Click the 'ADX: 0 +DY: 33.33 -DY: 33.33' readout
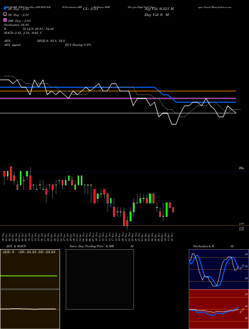 click(x=28, y=252)
